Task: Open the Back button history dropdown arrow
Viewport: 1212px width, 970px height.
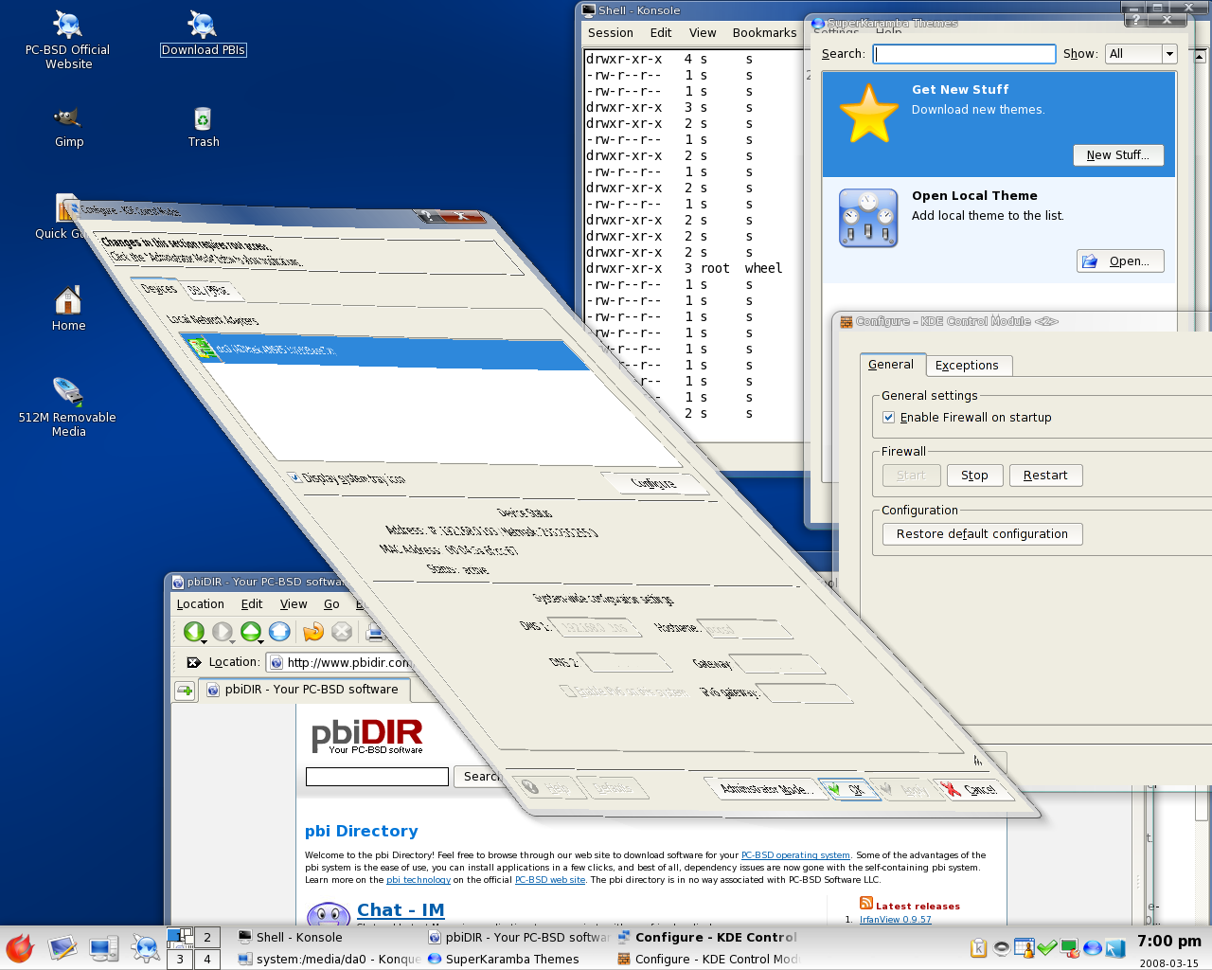Action: [x=204, y=641]
